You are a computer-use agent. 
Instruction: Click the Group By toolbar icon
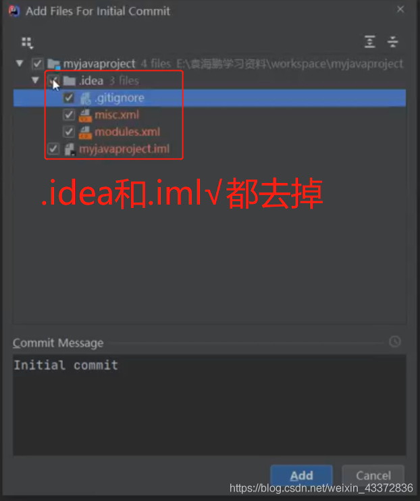coord(27,43)
